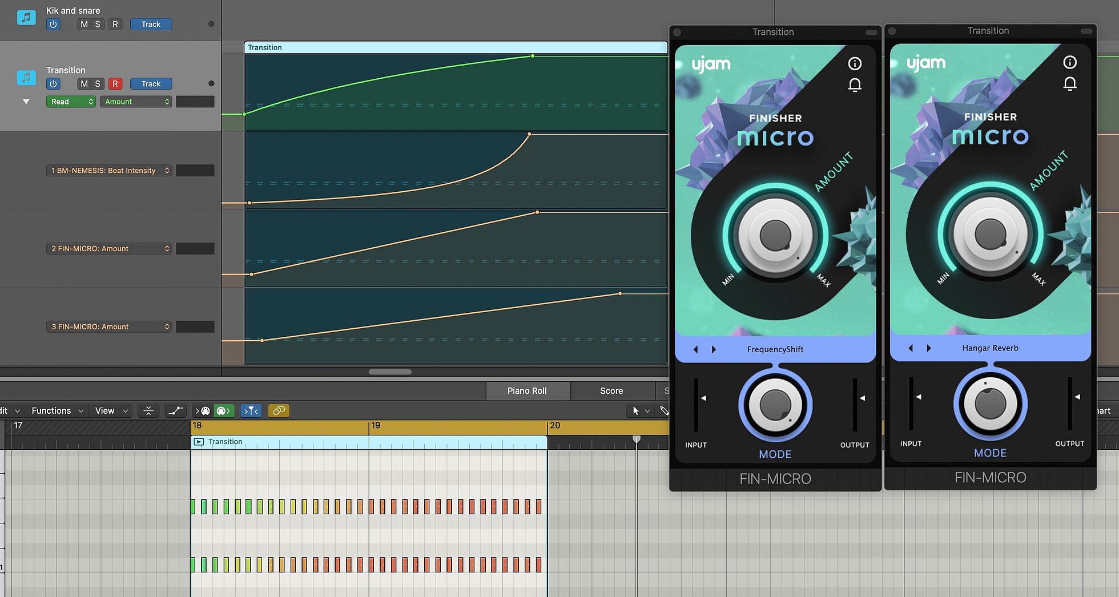Viewport: 1119px width, 597px height.
Task: Click bar 19 in Piano Roll ruler
Action: [375, 425]
